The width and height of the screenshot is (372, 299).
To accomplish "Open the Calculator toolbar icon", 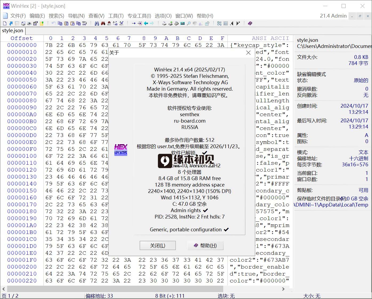I will point(182,23).
